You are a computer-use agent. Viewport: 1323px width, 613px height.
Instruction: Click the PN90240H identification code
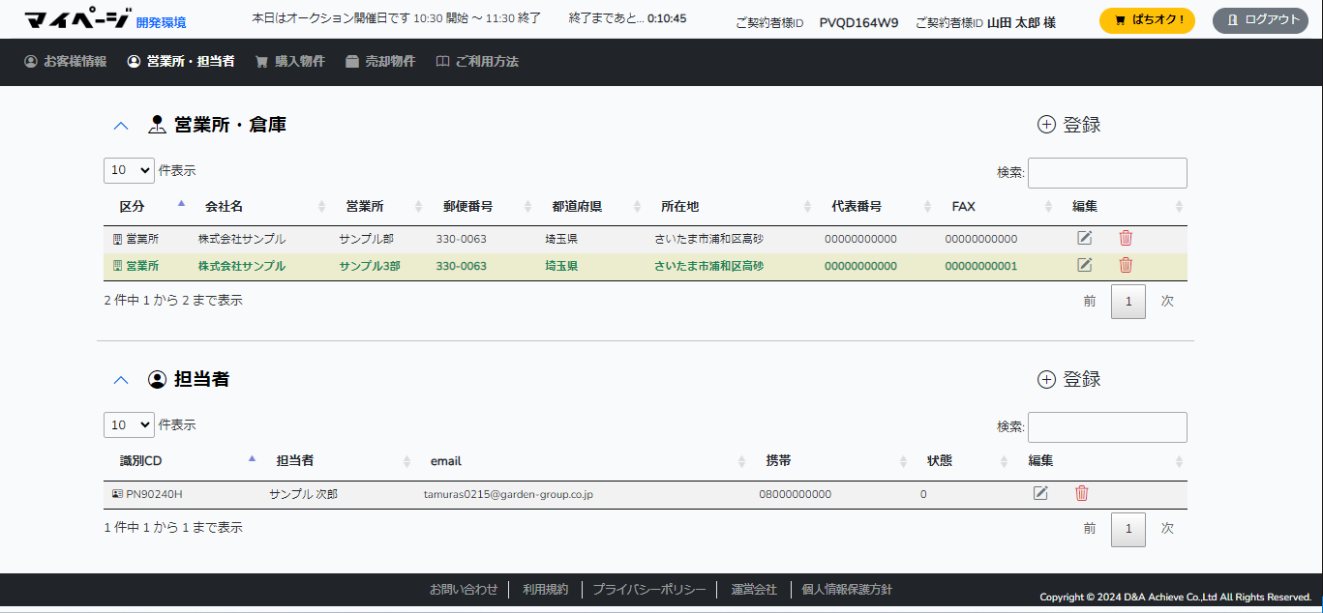(154, 494)
